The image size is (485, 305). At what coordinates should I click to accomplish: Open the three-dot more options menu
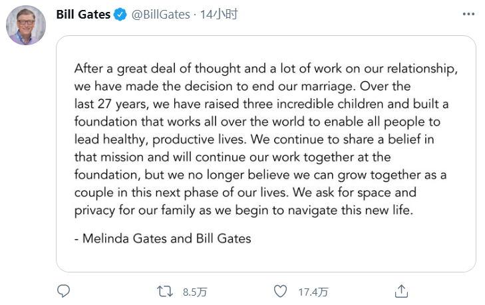[x=468, y=15]
